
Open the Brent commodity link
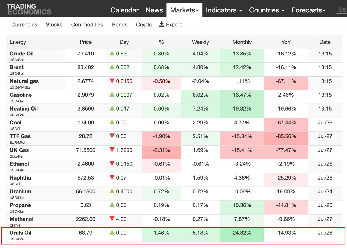17,67
